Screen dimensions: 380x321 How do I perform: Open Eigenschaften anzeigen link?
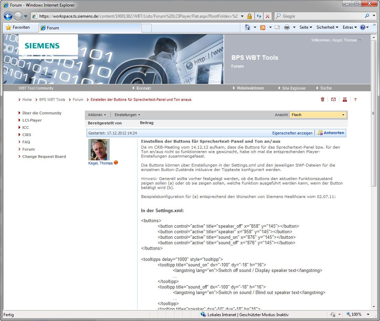292,133
